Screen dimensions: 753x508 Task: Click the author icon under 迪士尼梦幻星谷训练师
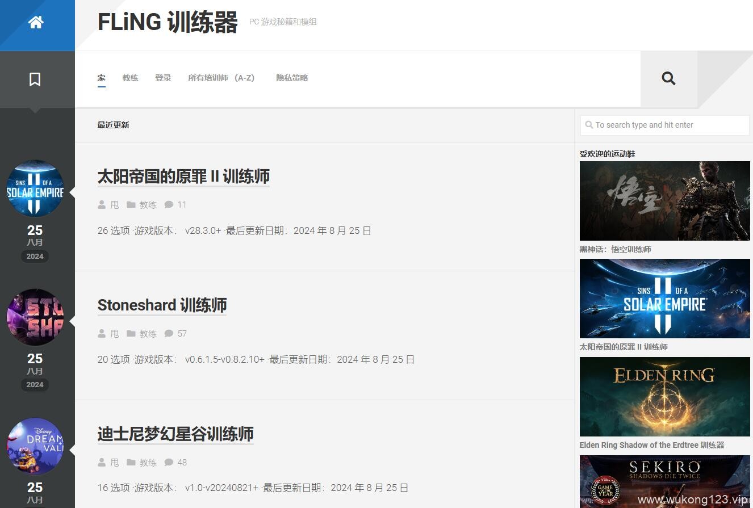click(102, 462)
